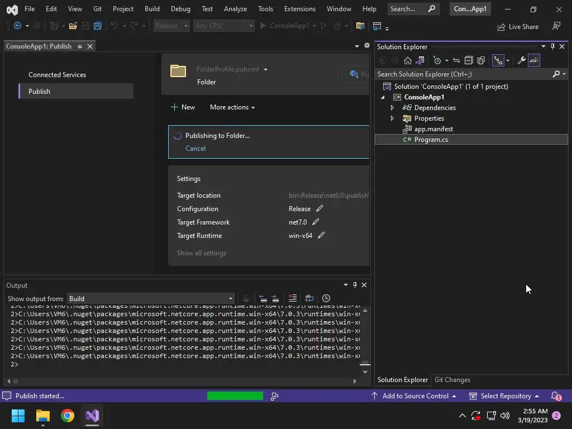
Task: Click the Output horizontal scrollbar right arrow
Action: click(355, 381)
